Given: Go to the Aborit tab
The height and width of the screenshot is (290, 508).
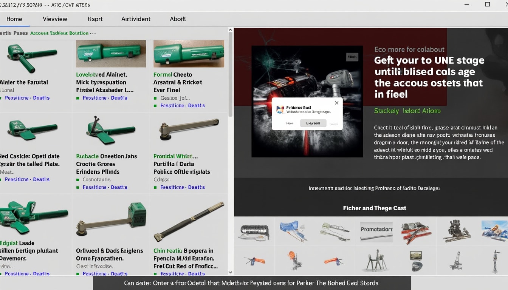Looking at the screenshot, I should 178,19.
